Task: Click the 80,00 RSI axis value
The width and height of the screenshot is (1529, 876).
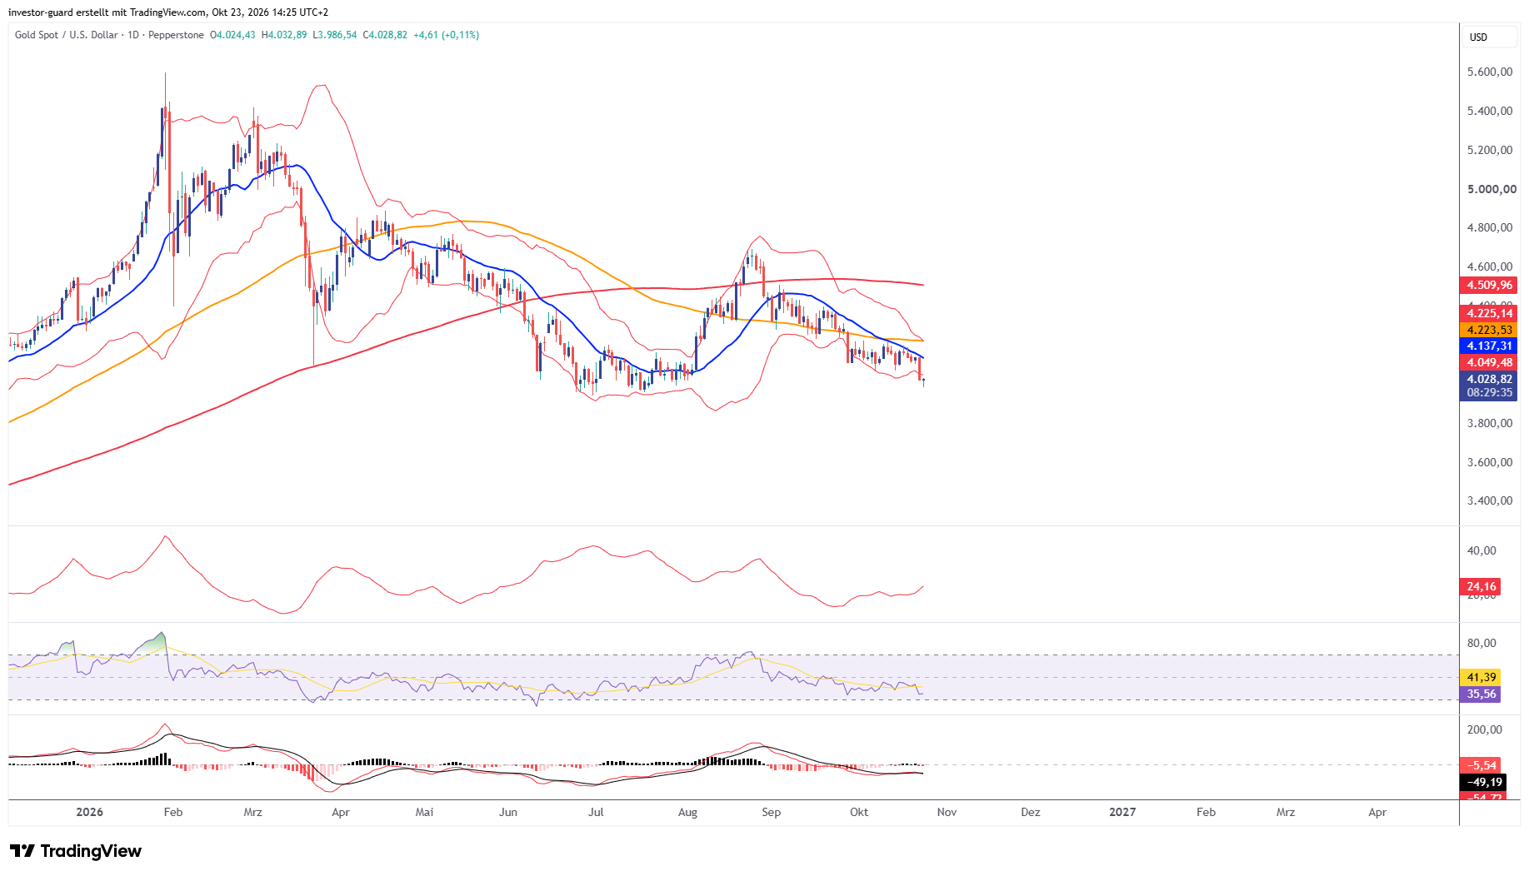Action: [1482, 644]
